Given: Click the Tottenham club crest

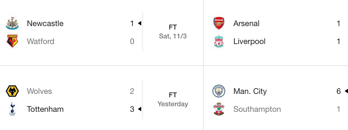Looking at the screenshot, I should point(12,109).
